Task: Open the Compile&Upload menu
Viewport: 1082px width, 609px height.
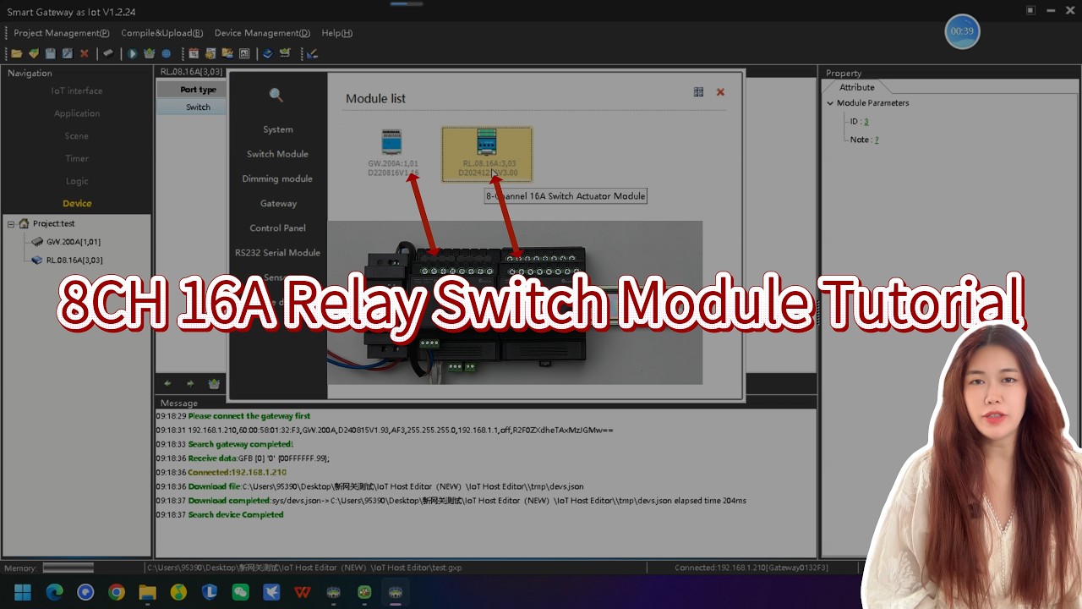Action: [161, 33]
